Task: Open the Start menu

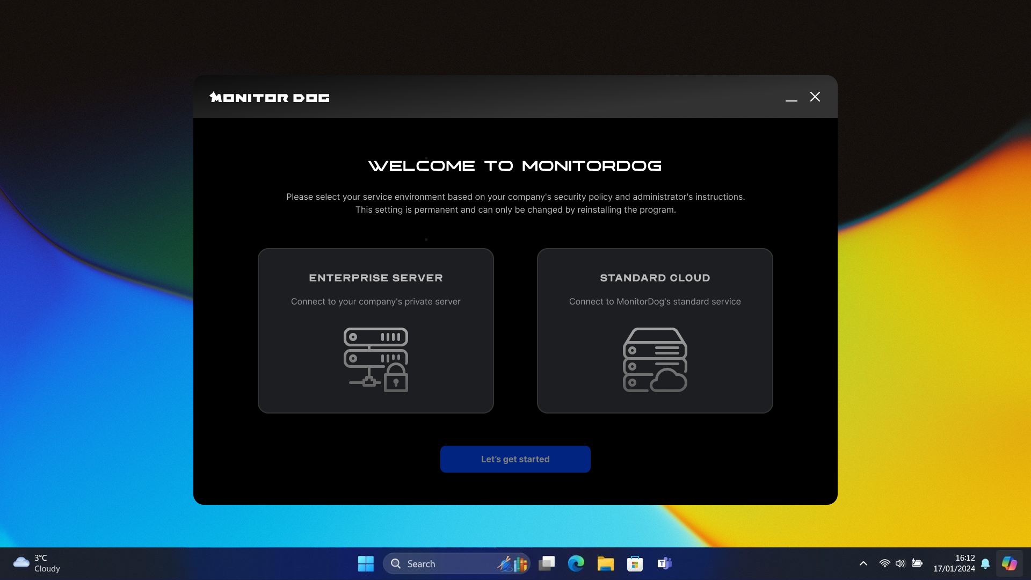Action: click(x=365, y=563)
